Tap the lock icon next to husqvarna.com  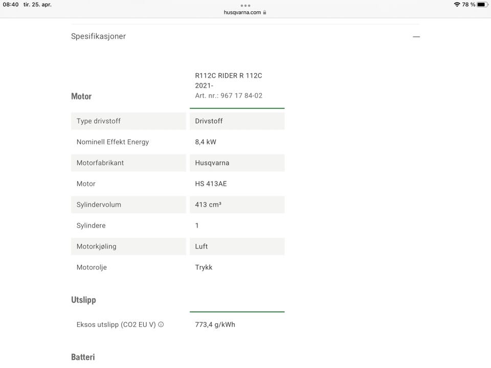(x=264, y=12)
